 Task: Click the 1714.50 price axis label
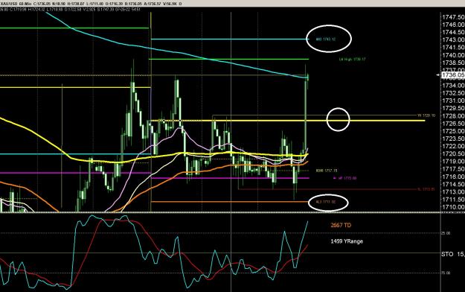453,185
